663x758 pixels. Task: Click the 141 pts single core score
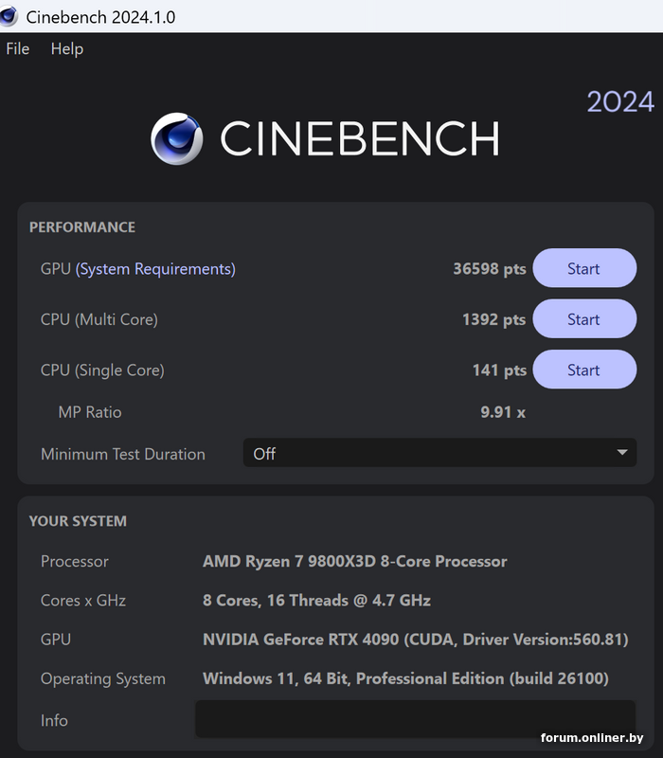(x=499, y=370)
